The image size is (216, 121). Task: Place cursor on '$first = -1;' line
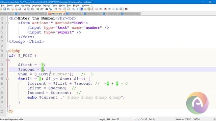pos(32,65)
